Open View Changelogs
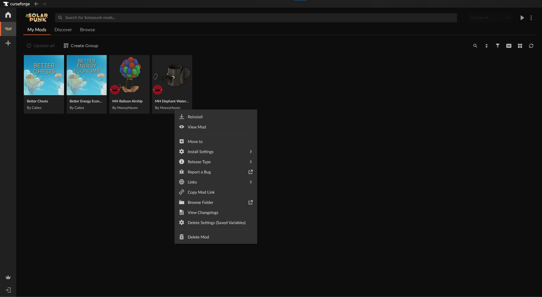The width and height of the screenshot is (542, 297). (x=216, y=212)
